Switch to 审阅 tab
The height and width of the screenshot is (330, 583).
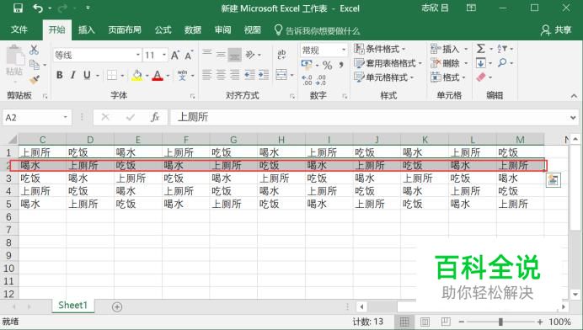tap(222, 29)
